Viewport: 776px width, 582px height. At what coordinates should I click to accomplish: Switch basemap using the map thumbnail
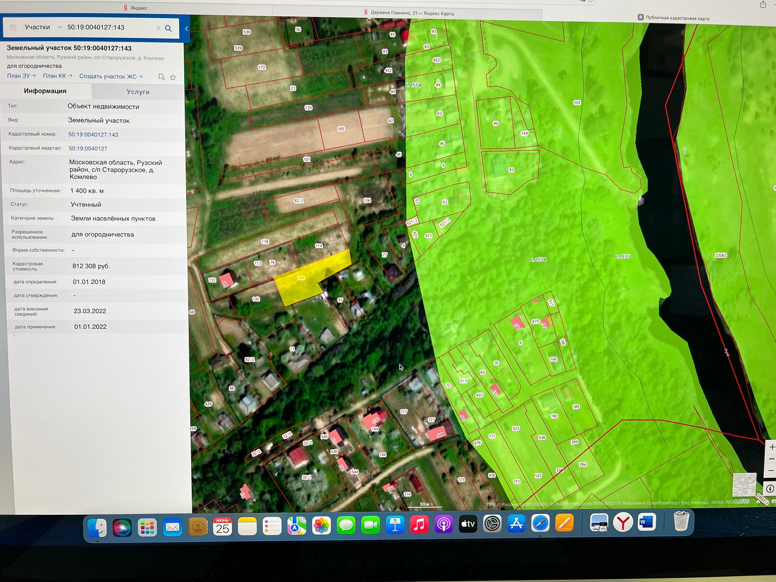(744, 485)
